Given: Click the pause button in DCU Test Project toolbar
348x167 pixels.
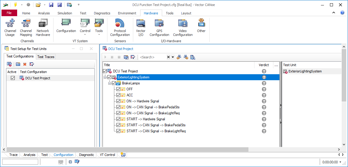Looking at the screenshot, I should pyautogui.click(x=112, y=57).
